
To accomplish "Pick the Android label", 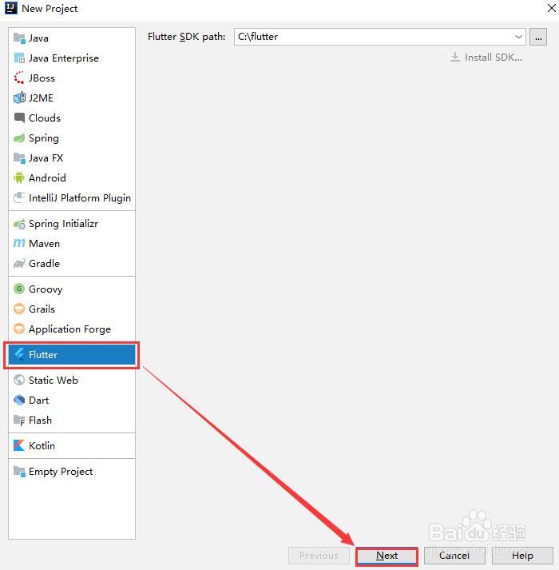I will (47, 178).
